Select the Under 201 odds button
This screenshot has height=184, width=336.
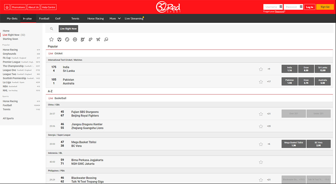coord(319,114)
